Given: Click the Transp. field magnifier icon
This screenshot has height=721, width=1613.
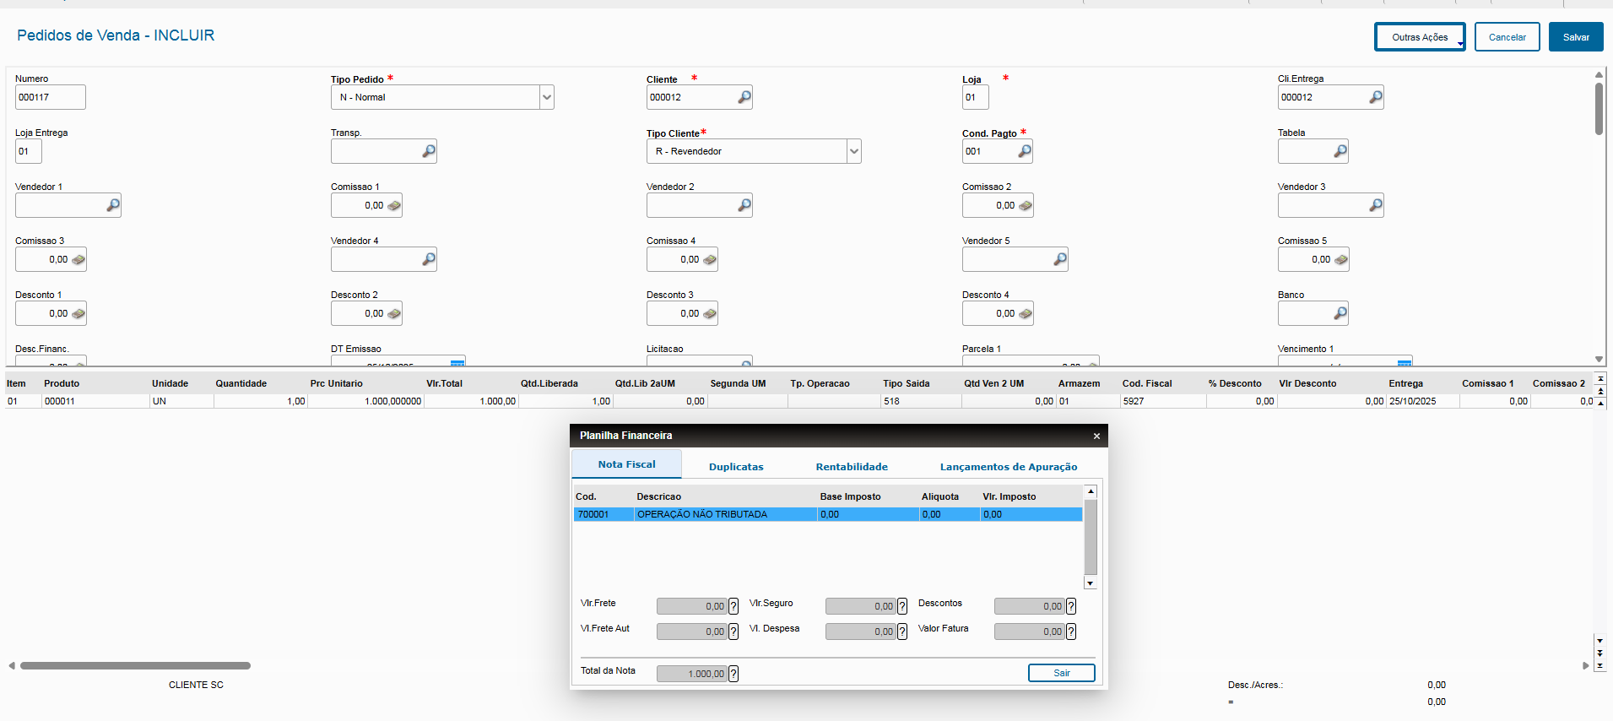Looking at the screenshot, I should pyautogui.click(x=428, y=151).
